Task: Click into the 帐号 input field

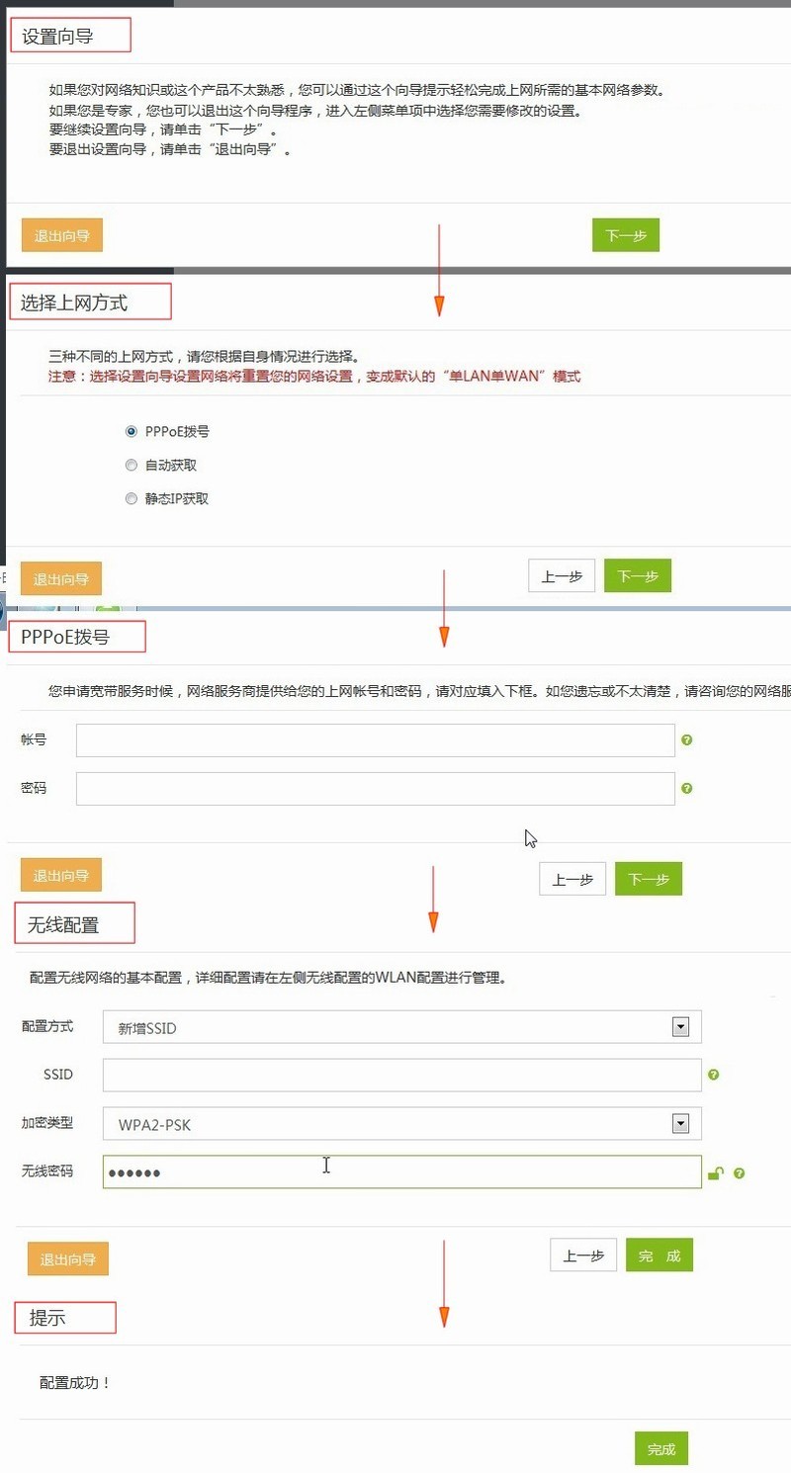Action: (x=376, y=738)
